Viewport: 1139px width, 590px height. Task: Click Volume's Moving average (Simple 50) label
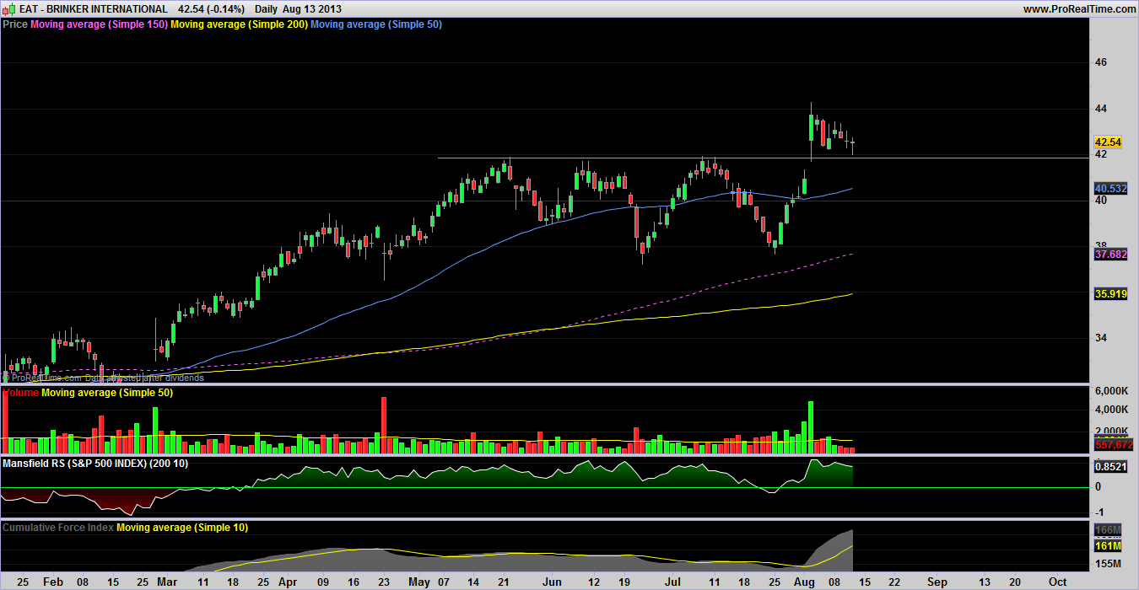tap(107, 393)
